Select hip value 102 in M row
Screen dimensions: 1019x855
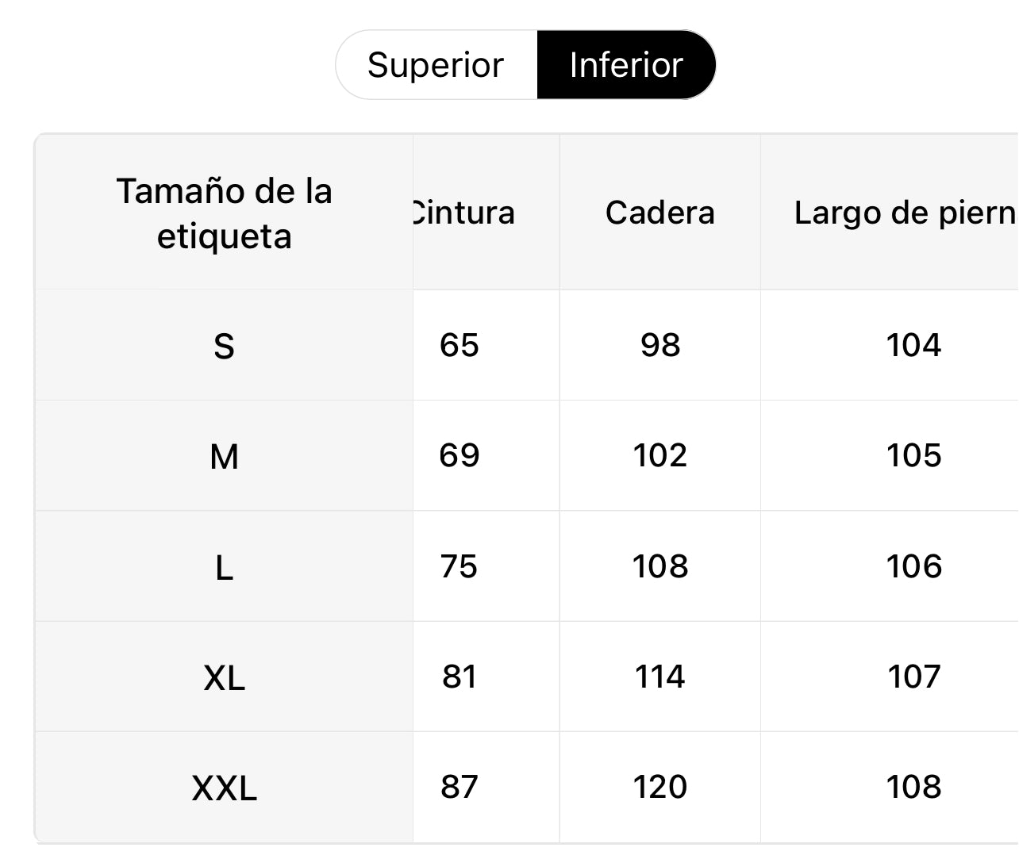click(x=659, y=455)
